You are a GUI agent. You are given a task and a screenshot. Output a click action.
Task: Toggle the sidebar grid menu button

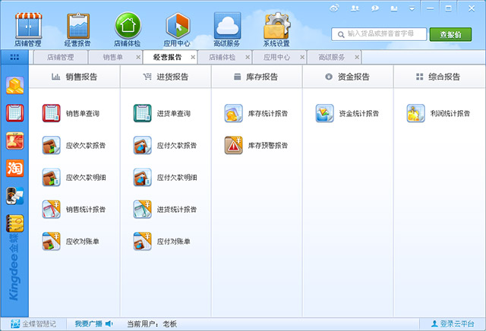coord(15,58)
